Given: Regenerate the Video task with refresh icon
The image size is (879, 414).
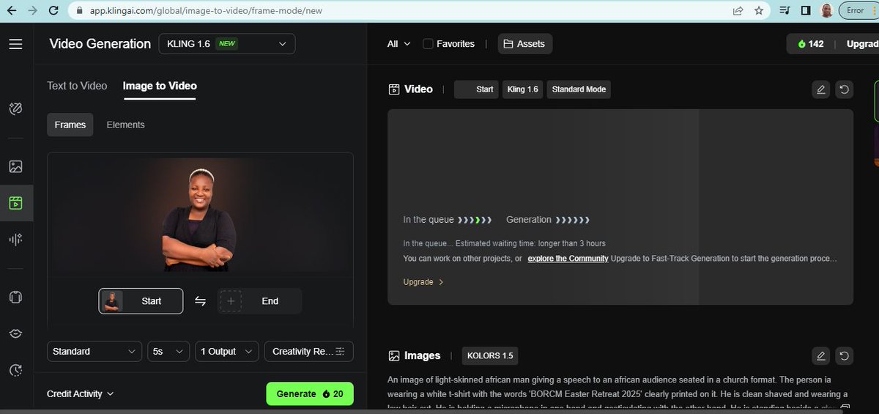Looking at the screenshot, I should coord(845,89).
